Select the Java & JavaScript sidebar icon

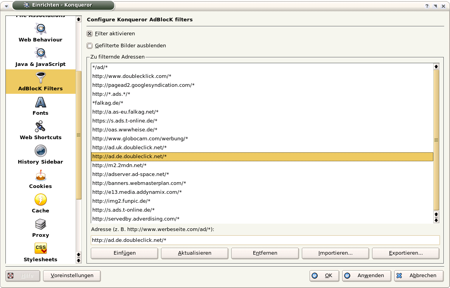[40, 53]
